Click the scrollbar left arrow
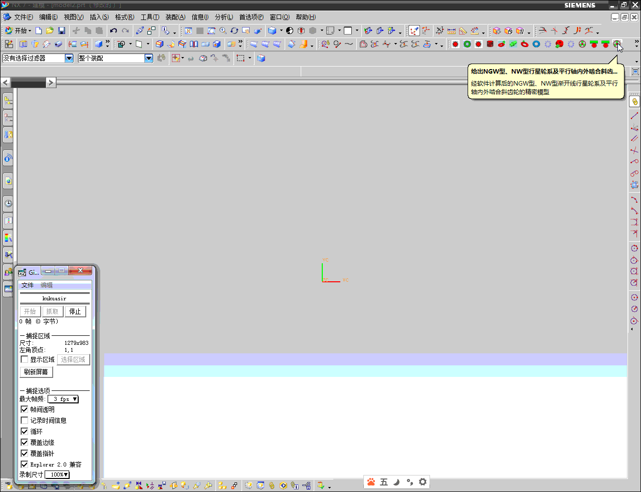This screenshot has height=492, width=641. coord(6,83)
